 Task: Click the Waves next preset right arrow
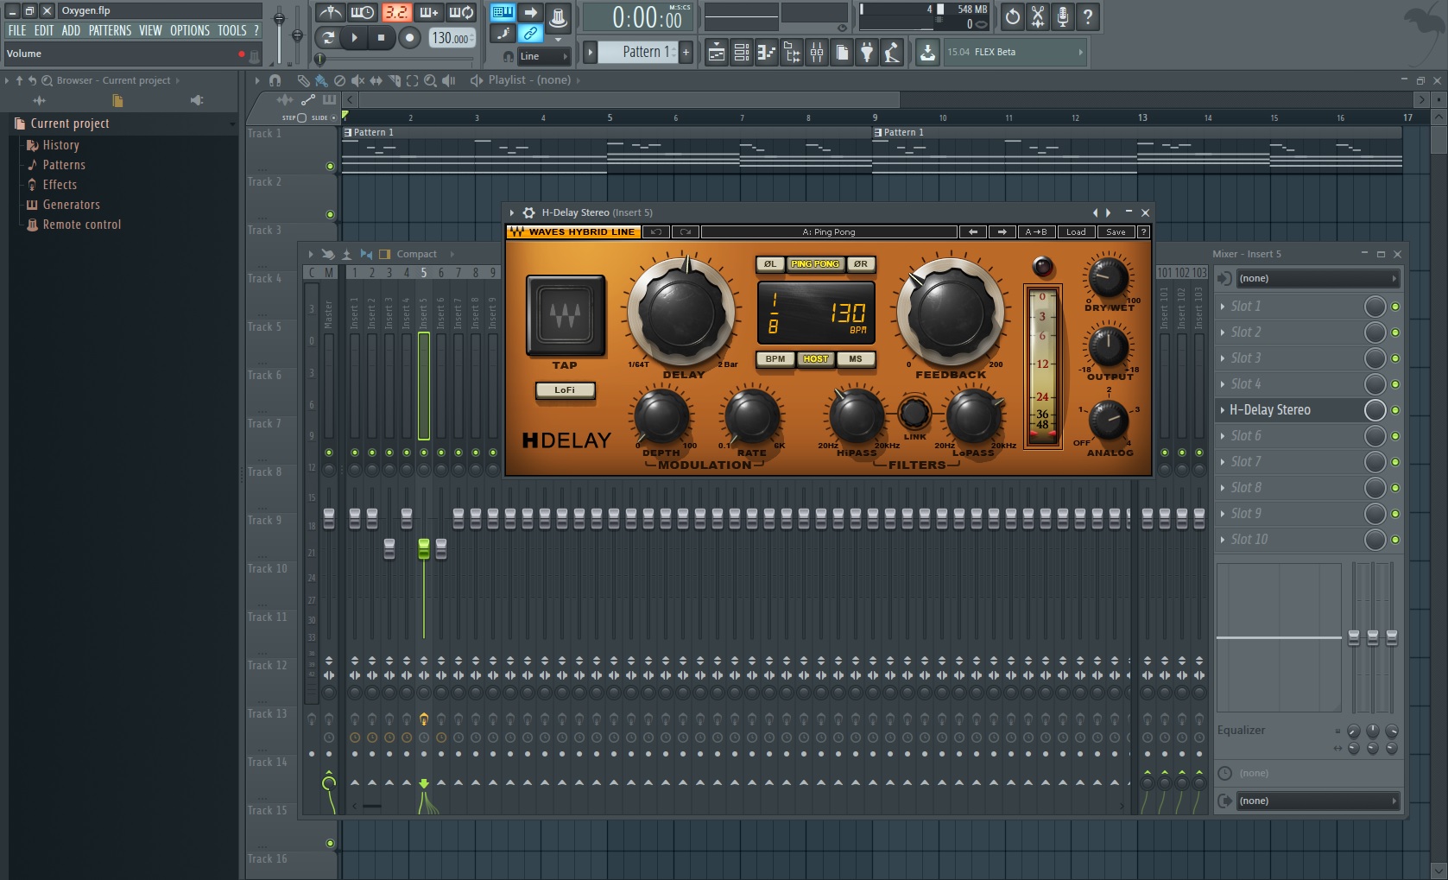coord(1002,232)
